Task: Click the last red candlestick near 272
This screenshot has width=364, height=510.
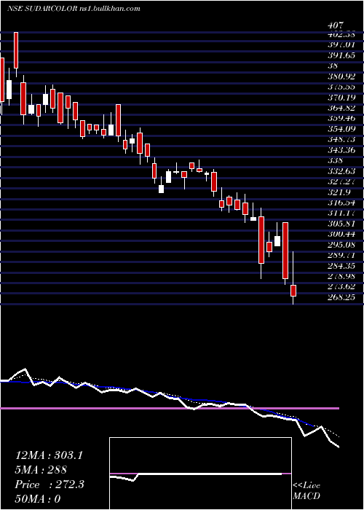Action: 293,291
